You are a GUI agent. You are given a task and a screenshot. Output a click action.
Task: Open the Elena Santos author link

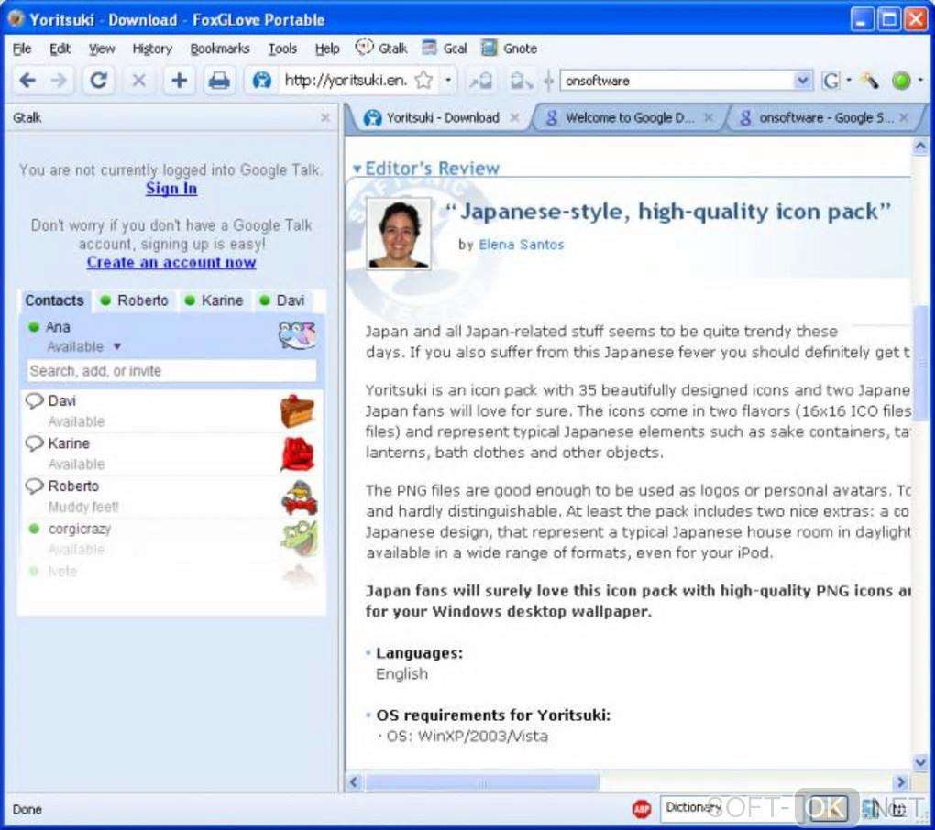point(522,245)
